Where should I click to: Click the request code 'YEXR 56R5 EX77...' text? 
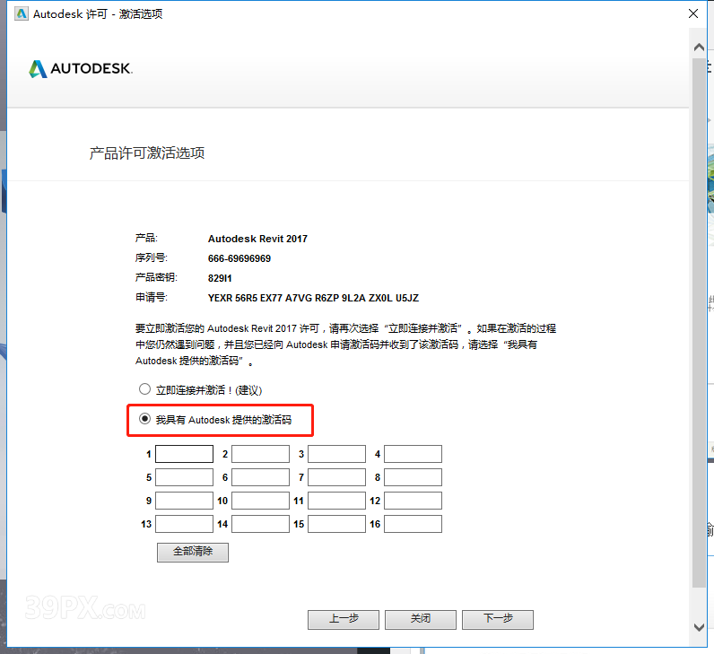coord(313,298)
